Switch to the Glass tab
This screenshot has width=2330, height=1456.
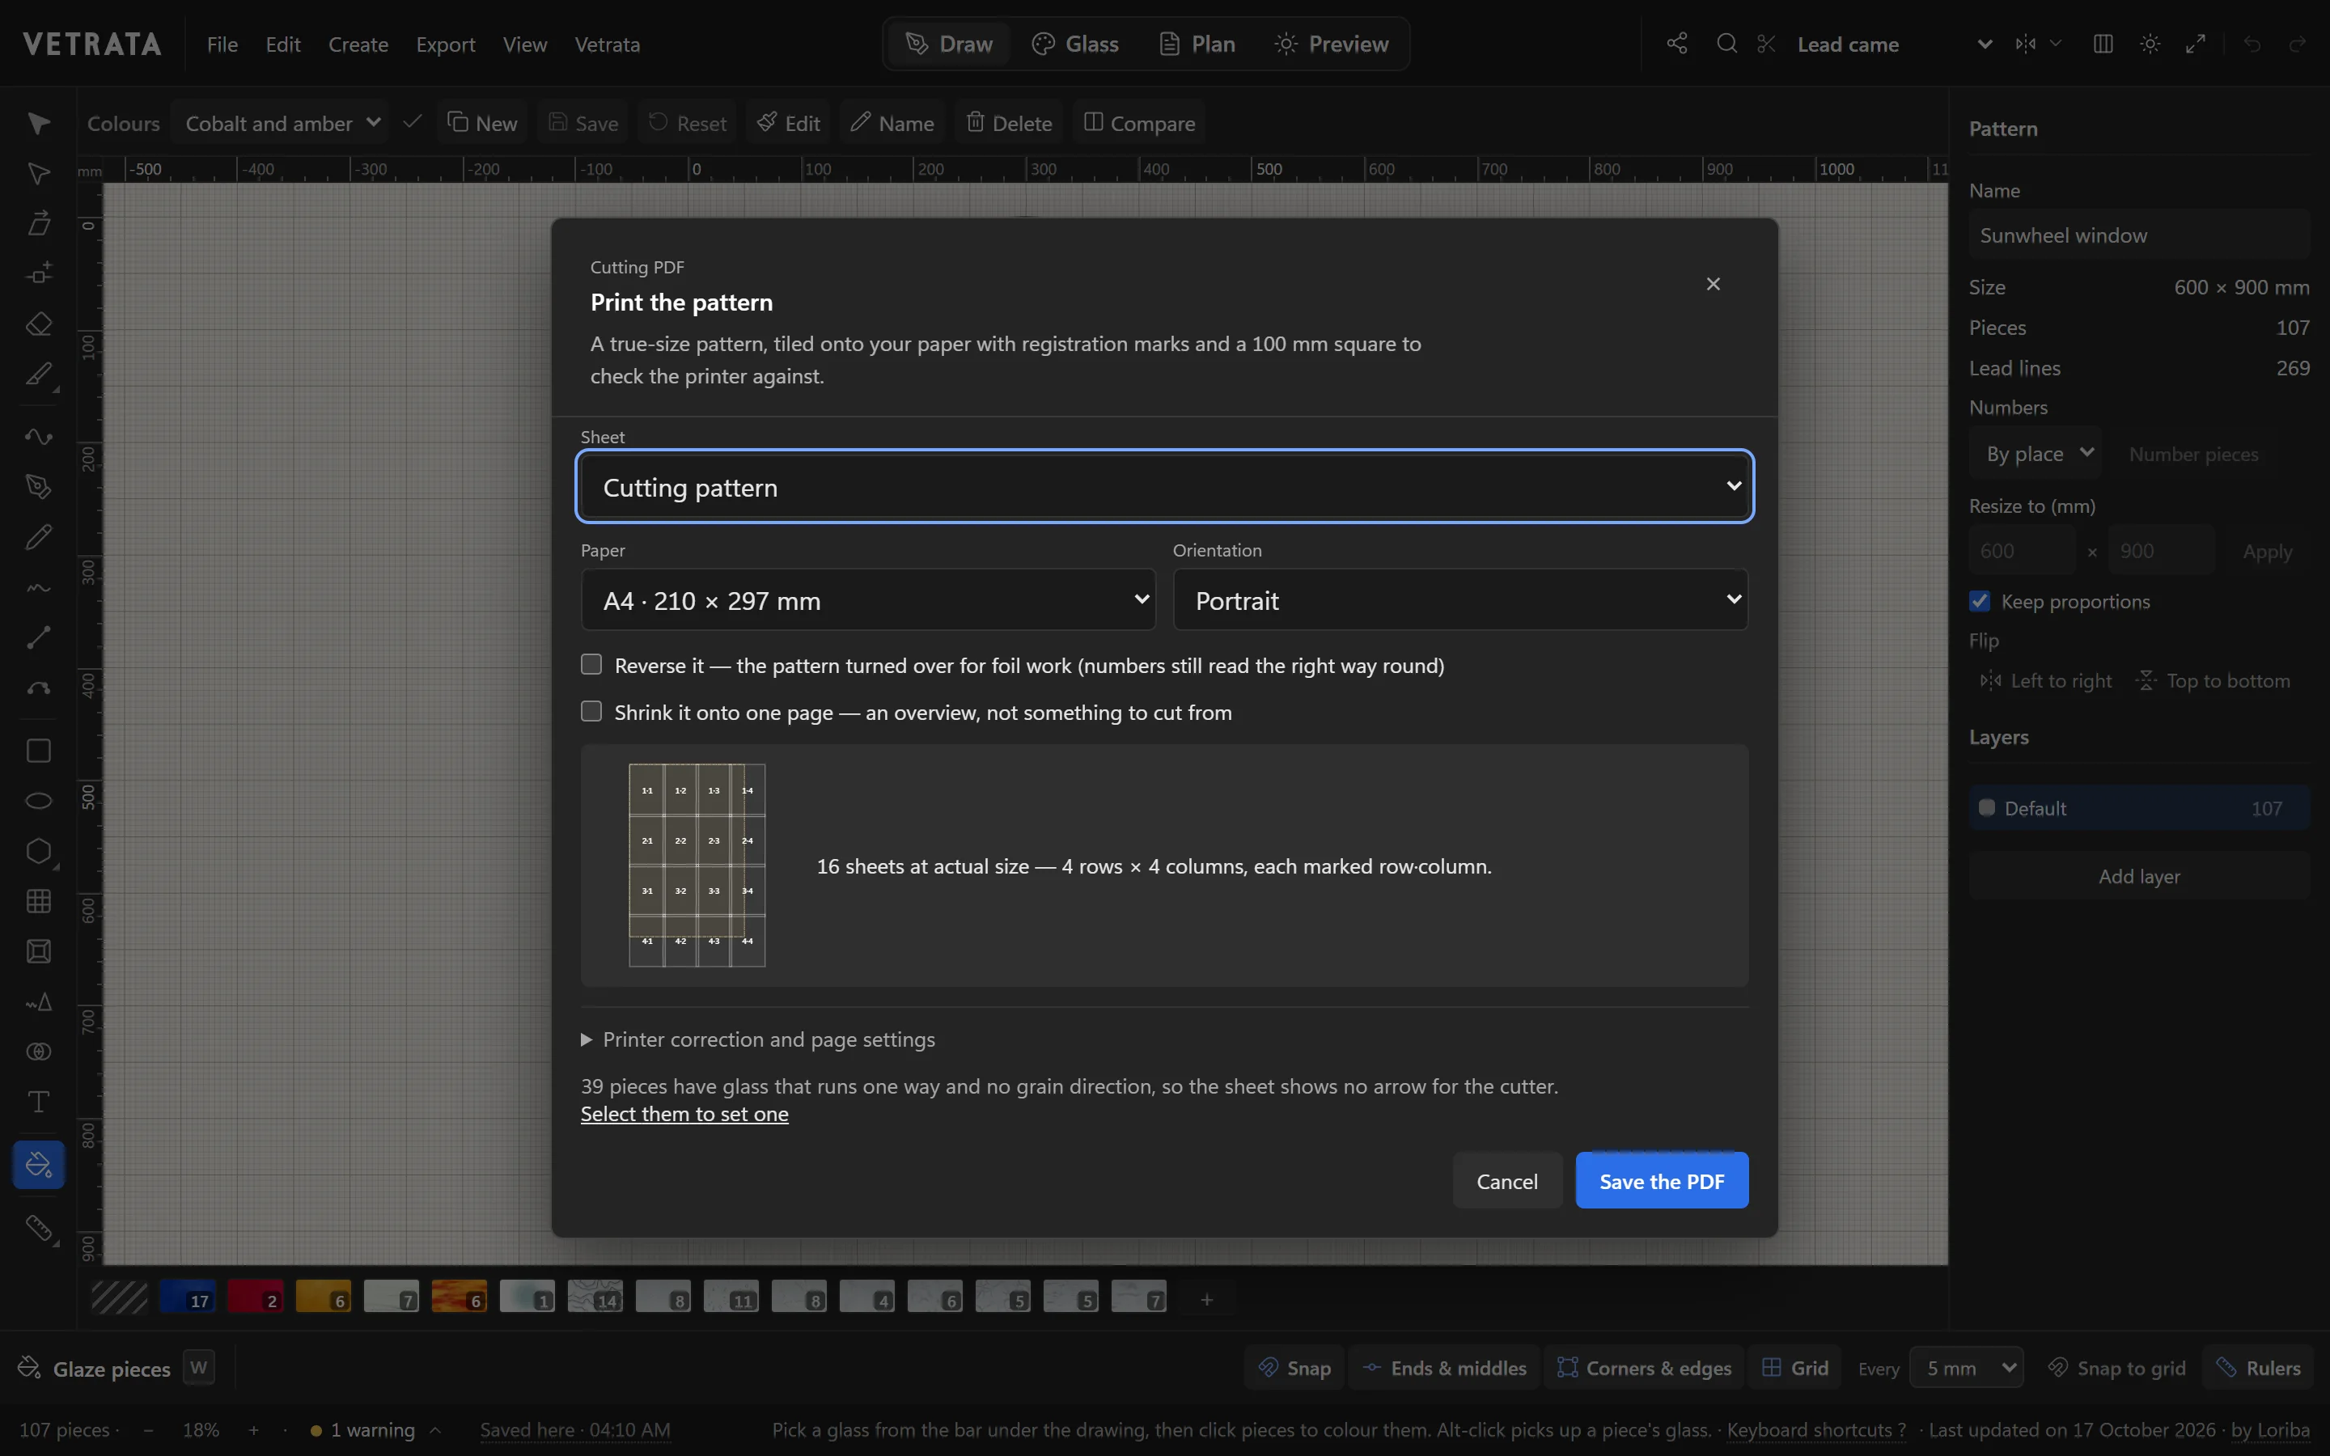pyautogui.click(x=1074, y=44)
